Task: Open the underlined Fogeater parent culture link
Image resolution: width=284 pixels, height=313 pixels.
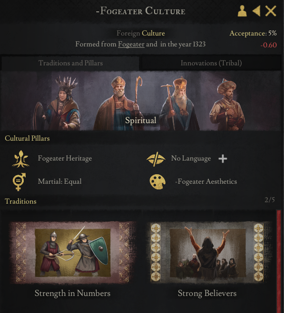Action: [131, 44]
